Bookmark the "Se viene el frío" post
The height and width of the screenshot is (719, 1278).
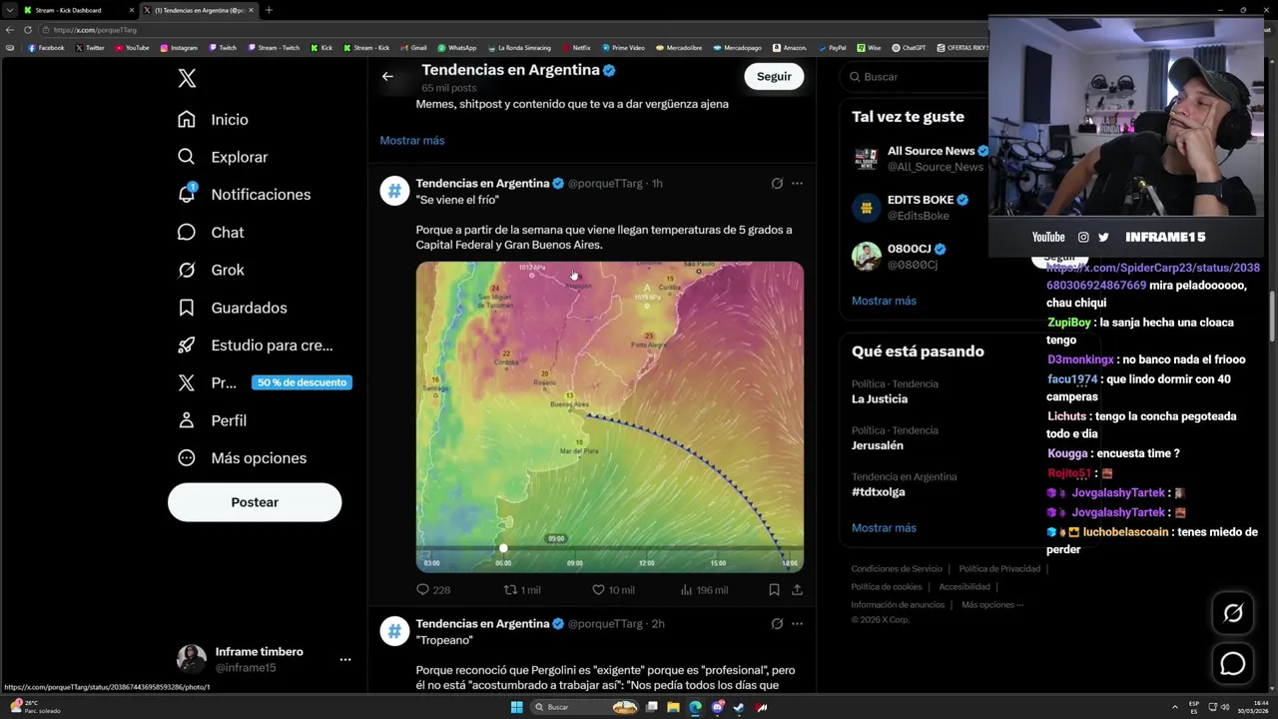pyautogui.click(x=774, y=590)
